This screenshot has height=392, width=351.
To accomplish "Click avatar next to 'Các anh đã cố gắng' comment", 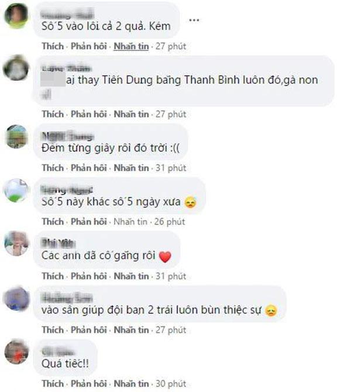I will click(x=16, y=243).
